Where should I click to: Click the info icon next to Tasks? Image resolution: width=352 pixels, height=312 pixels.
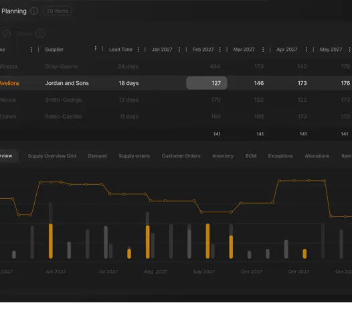coord(40,33)
